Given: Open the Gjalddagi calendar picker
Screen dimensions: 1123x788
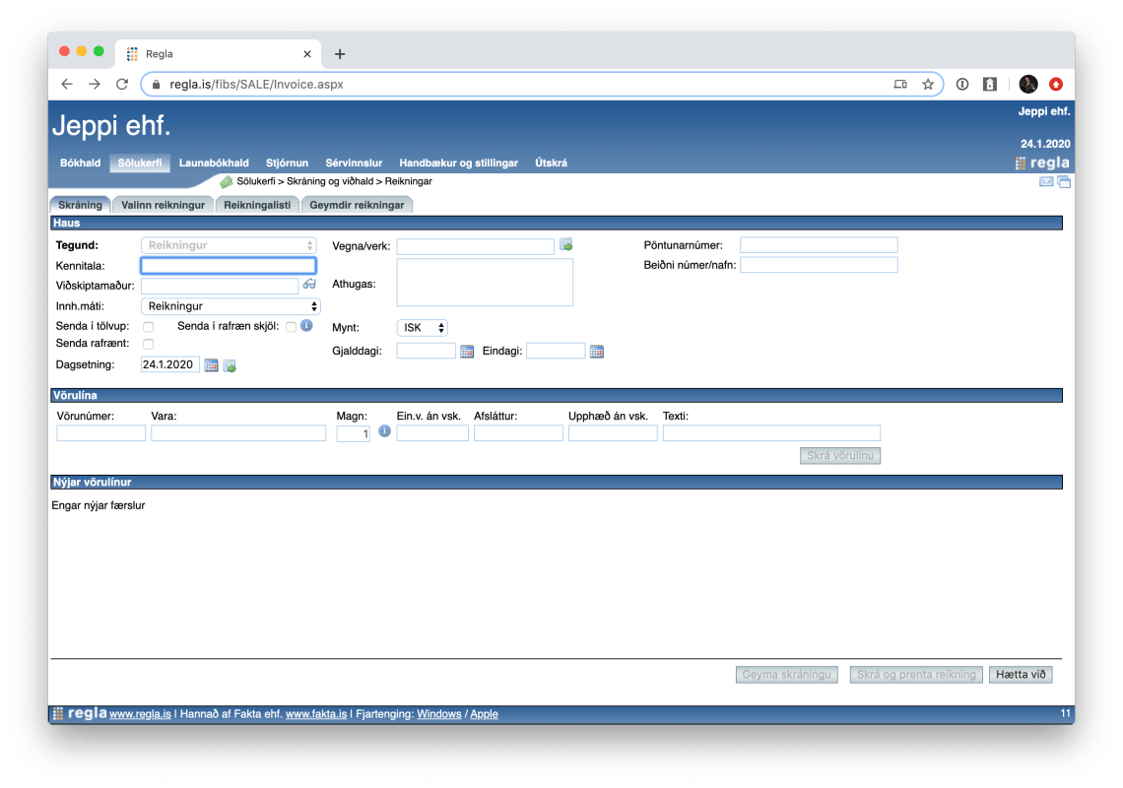Looking at the screenshot, I should pyautogui.click(x=467, y=352).
